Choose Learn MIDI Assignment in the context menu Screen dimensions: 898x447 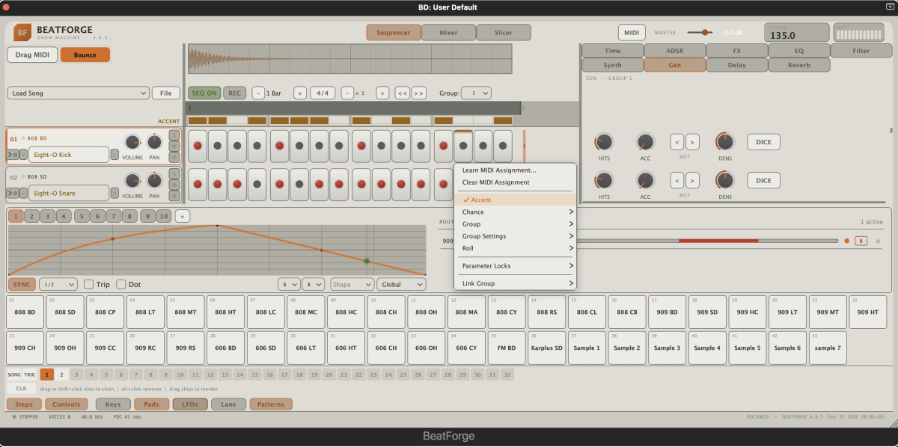tap(516, 170)
